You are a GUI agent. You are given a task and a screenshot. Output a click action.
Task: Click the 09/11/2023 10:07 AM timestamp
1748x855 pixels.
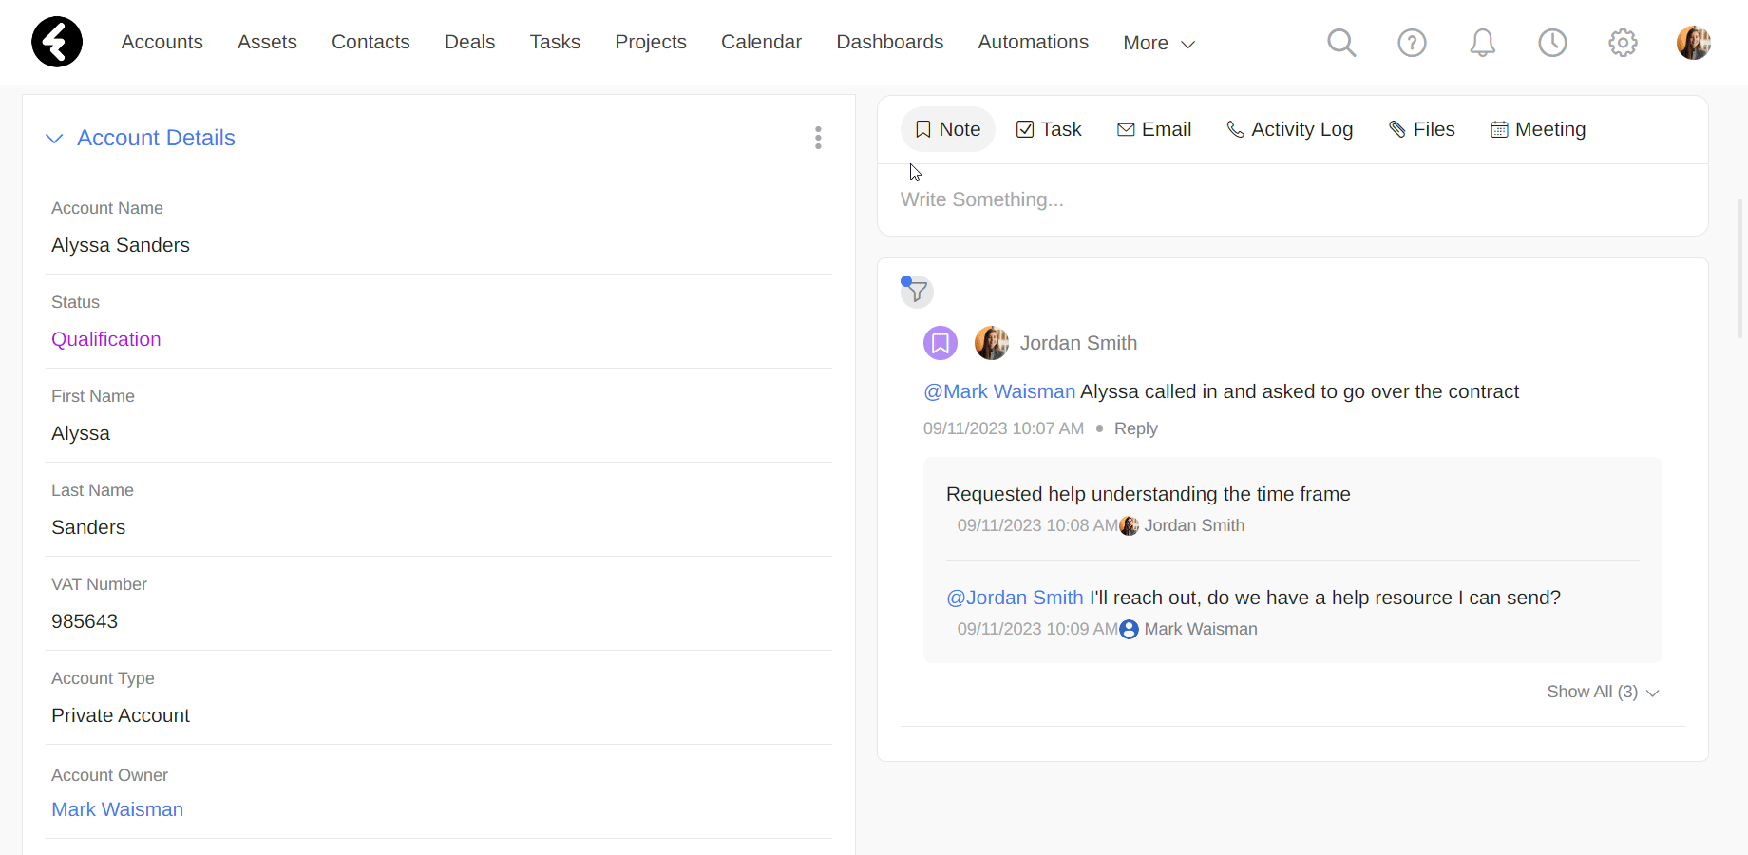(1003, 428)
